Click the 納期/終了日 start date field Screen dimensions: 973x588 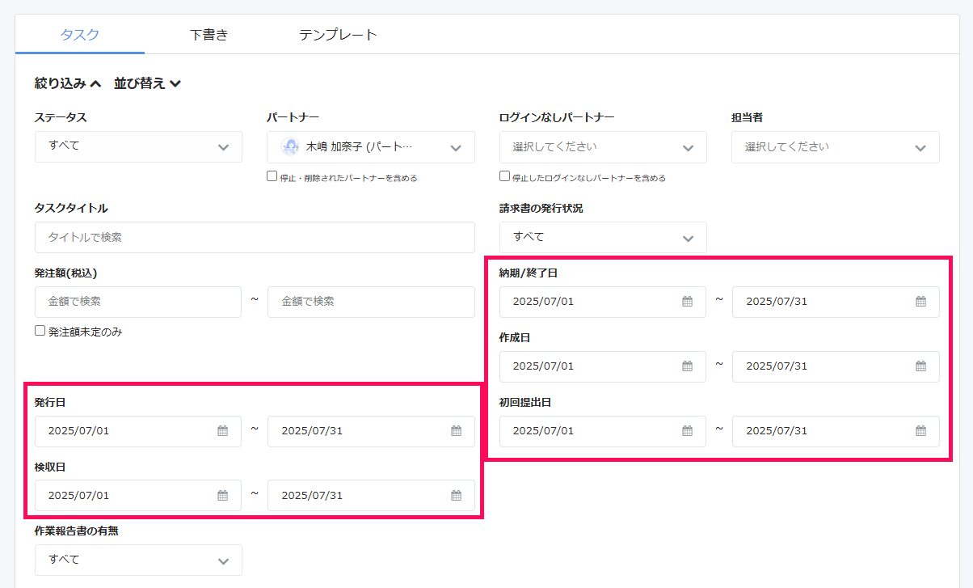coord(603,302)
